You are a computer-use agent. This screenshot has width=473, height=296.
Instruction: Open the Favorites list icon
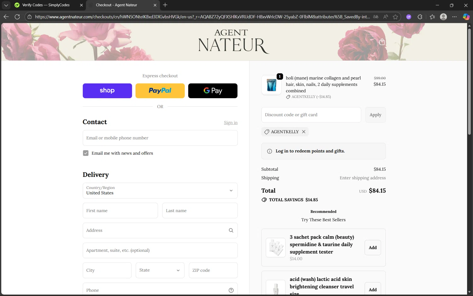click(432, 17)
